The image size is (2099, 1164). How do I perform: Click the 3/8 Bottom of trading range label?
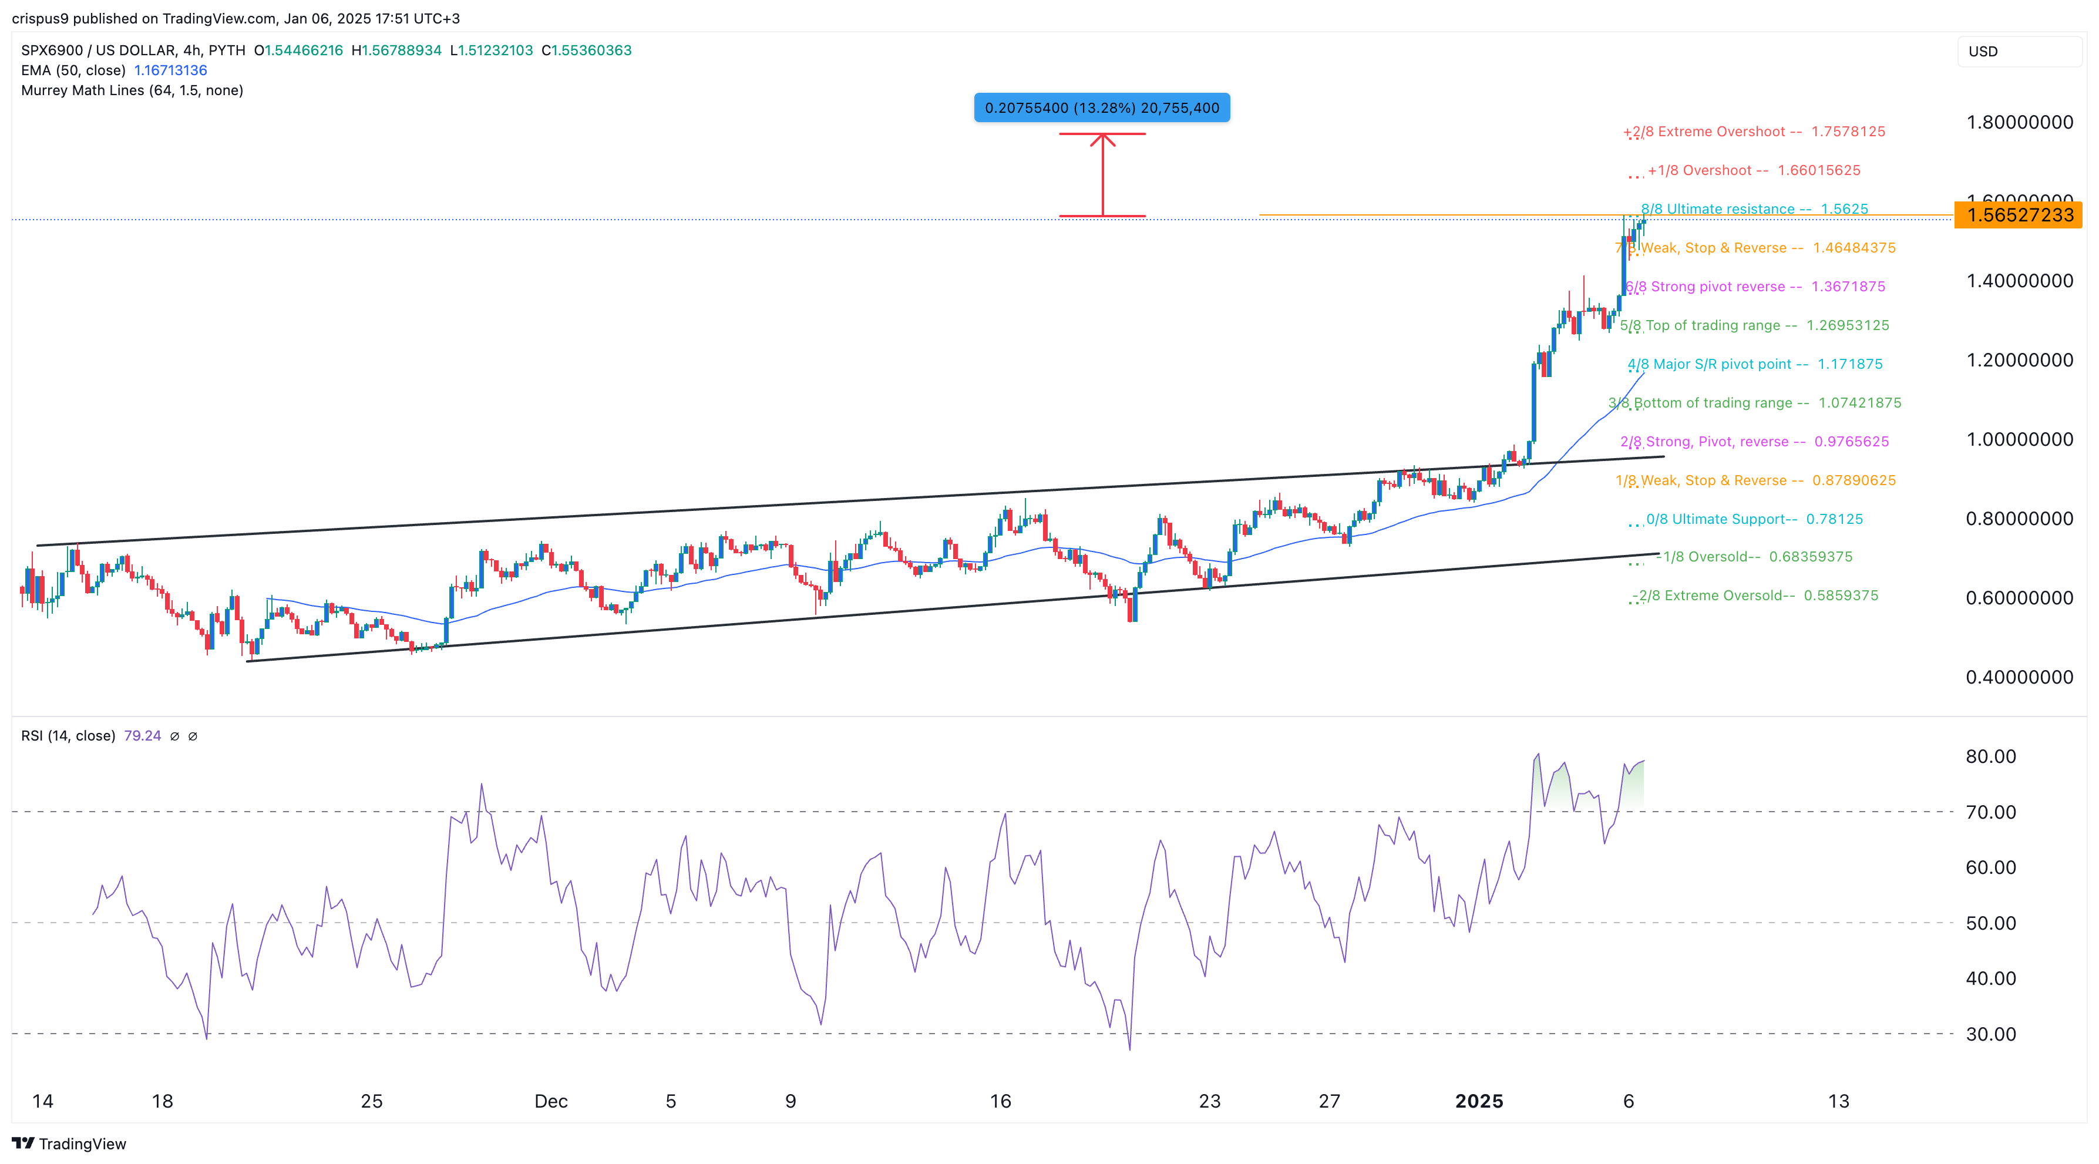(x=1754, y=403)
